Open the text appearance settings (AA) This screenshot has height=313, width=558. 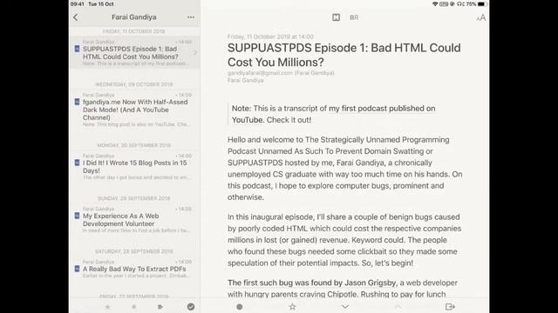(481, 17)
